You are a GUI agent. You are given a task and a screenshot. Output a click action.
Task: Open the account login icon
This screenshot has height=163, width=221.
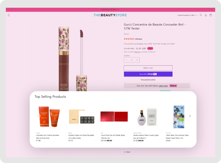[x=206, y=15]
